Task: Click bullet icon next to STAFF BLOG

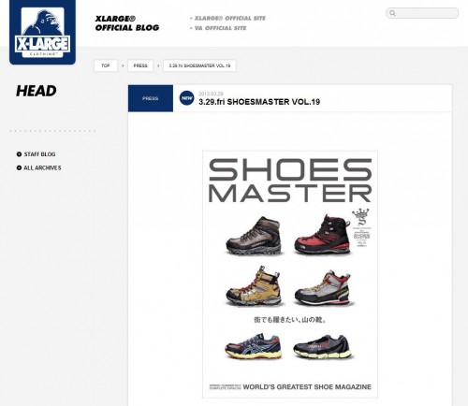Action: click(x=19, y=154)
